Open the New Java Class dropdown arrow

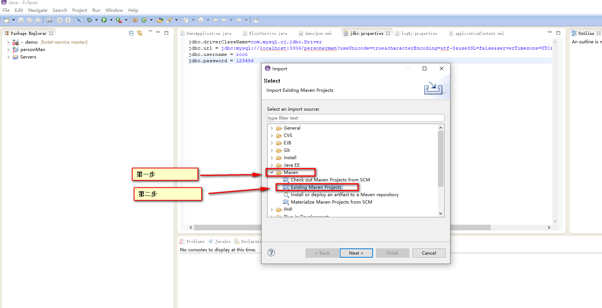tap(151, 20)
